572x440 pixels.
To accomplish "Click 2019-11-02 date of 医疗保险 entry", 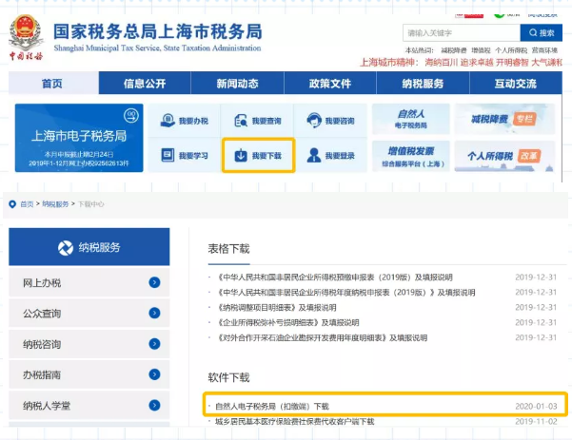I will [x=536, y=421].
